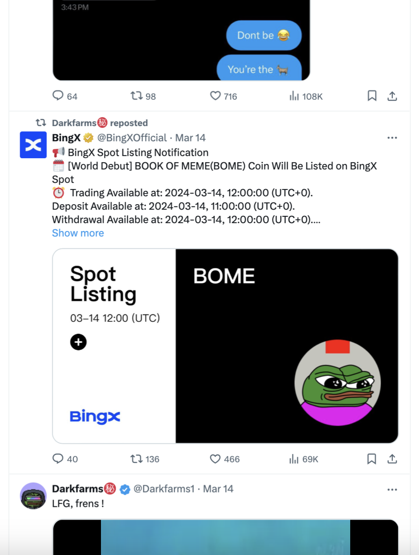Repost the post with 98 reposts
The height and width of the screenshot is (555, 419).
coord(136,96)
